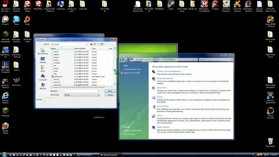Click the Search box in Personalization window
This screenshot has width=279, height=157.
(216, 59)
